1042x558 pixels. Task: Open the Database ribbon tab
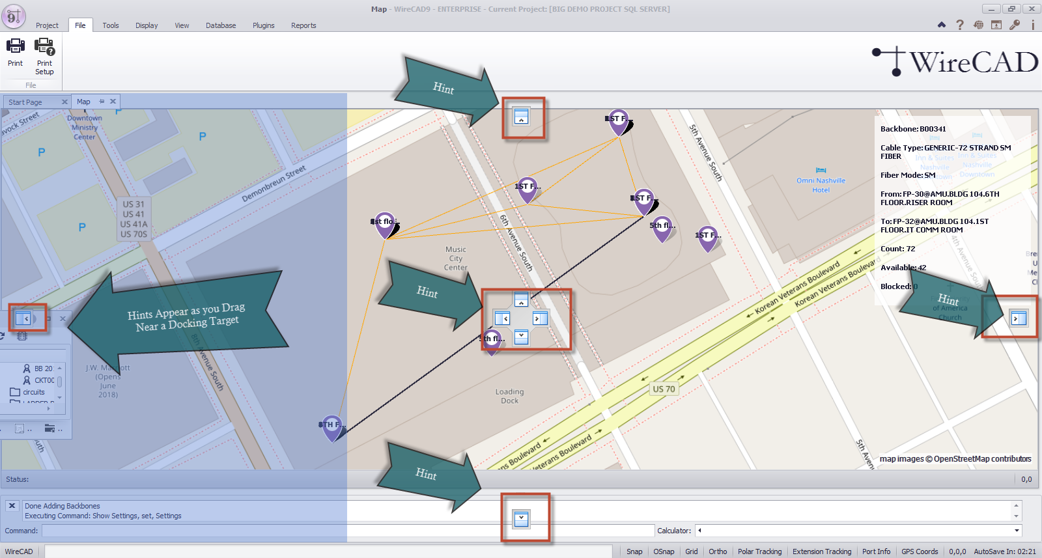click(221, 25)
